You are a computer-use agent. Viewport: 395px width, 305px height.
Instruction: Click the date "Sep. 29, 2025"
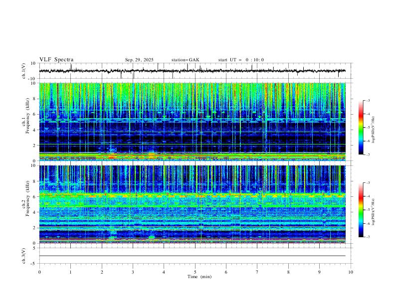click(x=139, y=60)
